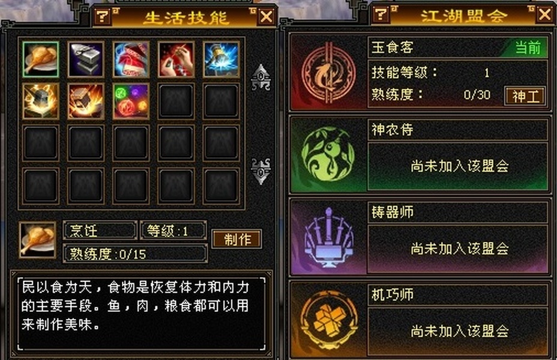Click the 玉食客 red fish emblem

pyautogui.click(x=328, y=73)
